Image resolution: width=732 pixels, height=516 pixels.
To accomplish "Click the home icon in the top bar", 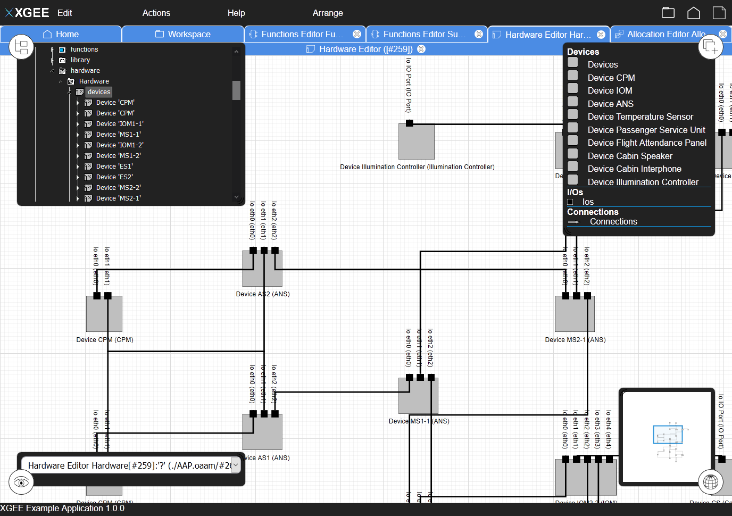I will click(694, 13).
